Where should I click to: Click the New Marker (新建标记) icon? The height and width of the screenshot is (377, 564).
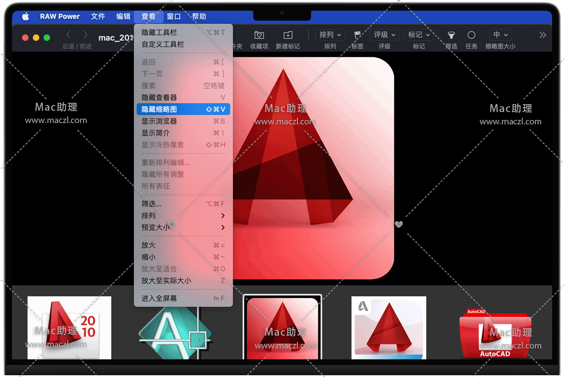288,35
